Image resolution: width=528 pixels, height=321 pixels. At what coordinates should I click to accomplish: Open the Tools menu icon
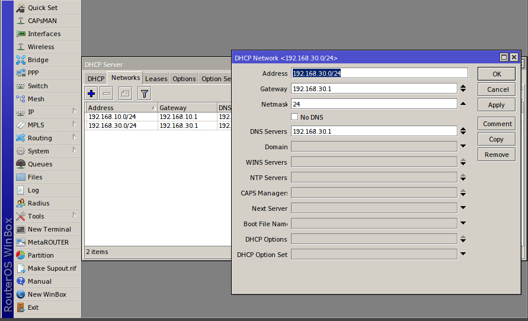pos(21,216)
